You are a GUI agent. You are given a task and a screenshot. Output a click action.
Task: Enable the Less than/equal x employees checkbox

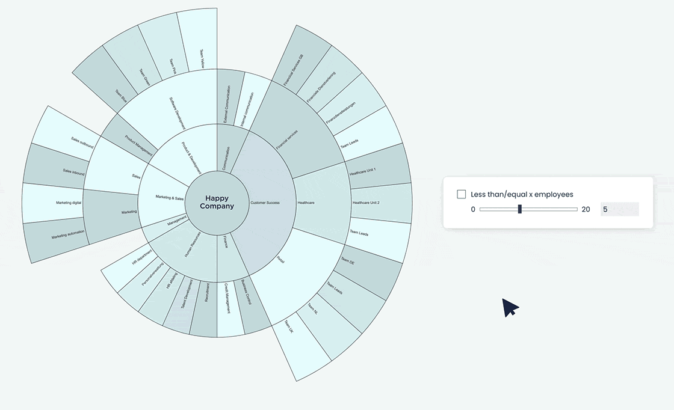click(x=462, y=194)
